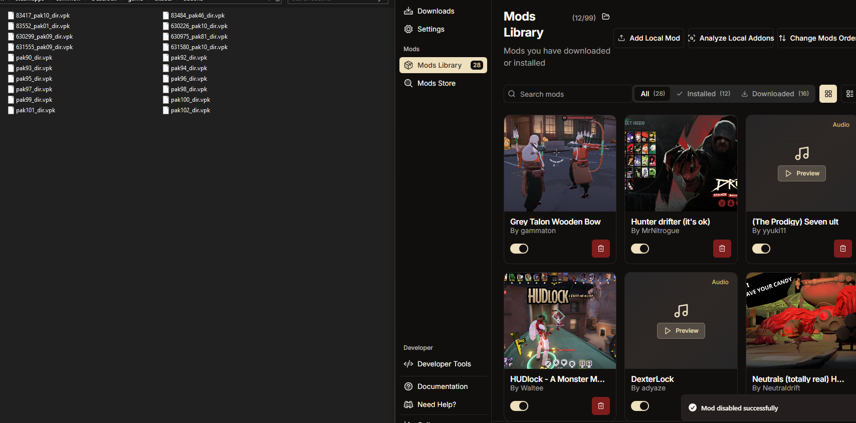
Task: Delete the HUDlock mod with trash icon
Action: click(601, 406)
